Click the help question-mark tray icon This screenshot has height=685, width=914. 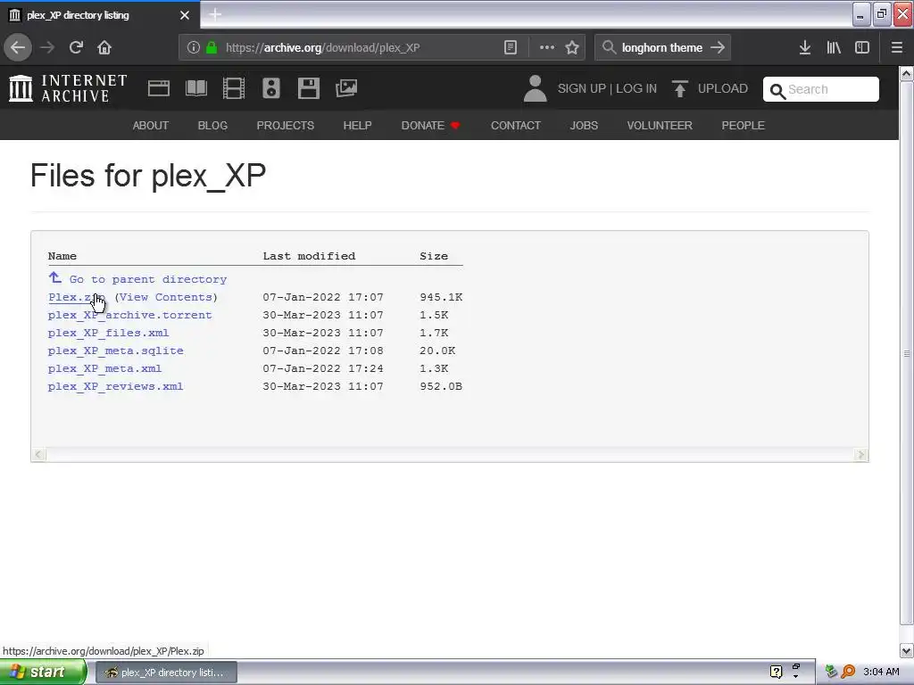776,673
